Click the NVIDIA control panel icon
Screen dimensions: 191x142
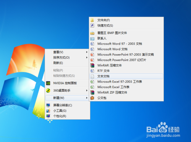pyautogui.click(x=48, y=83)
